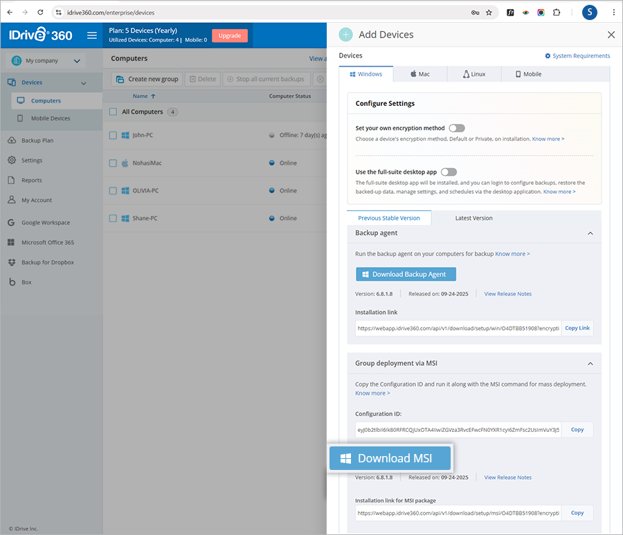
Task: Bookmark this page with star icon
Action: (489, 12)
